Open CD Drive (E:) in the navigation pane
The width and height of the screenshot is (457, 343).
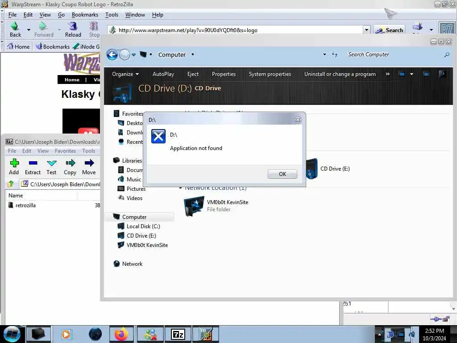pos(141,236)
